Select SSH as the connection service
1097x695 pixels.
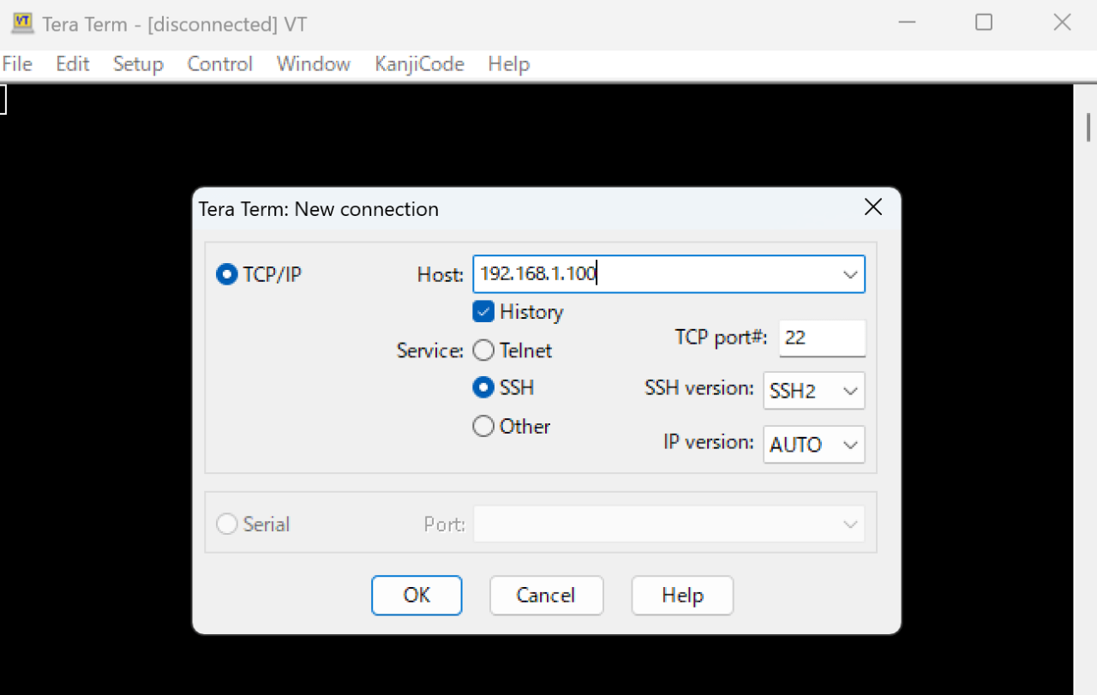(x=483, y=387)
